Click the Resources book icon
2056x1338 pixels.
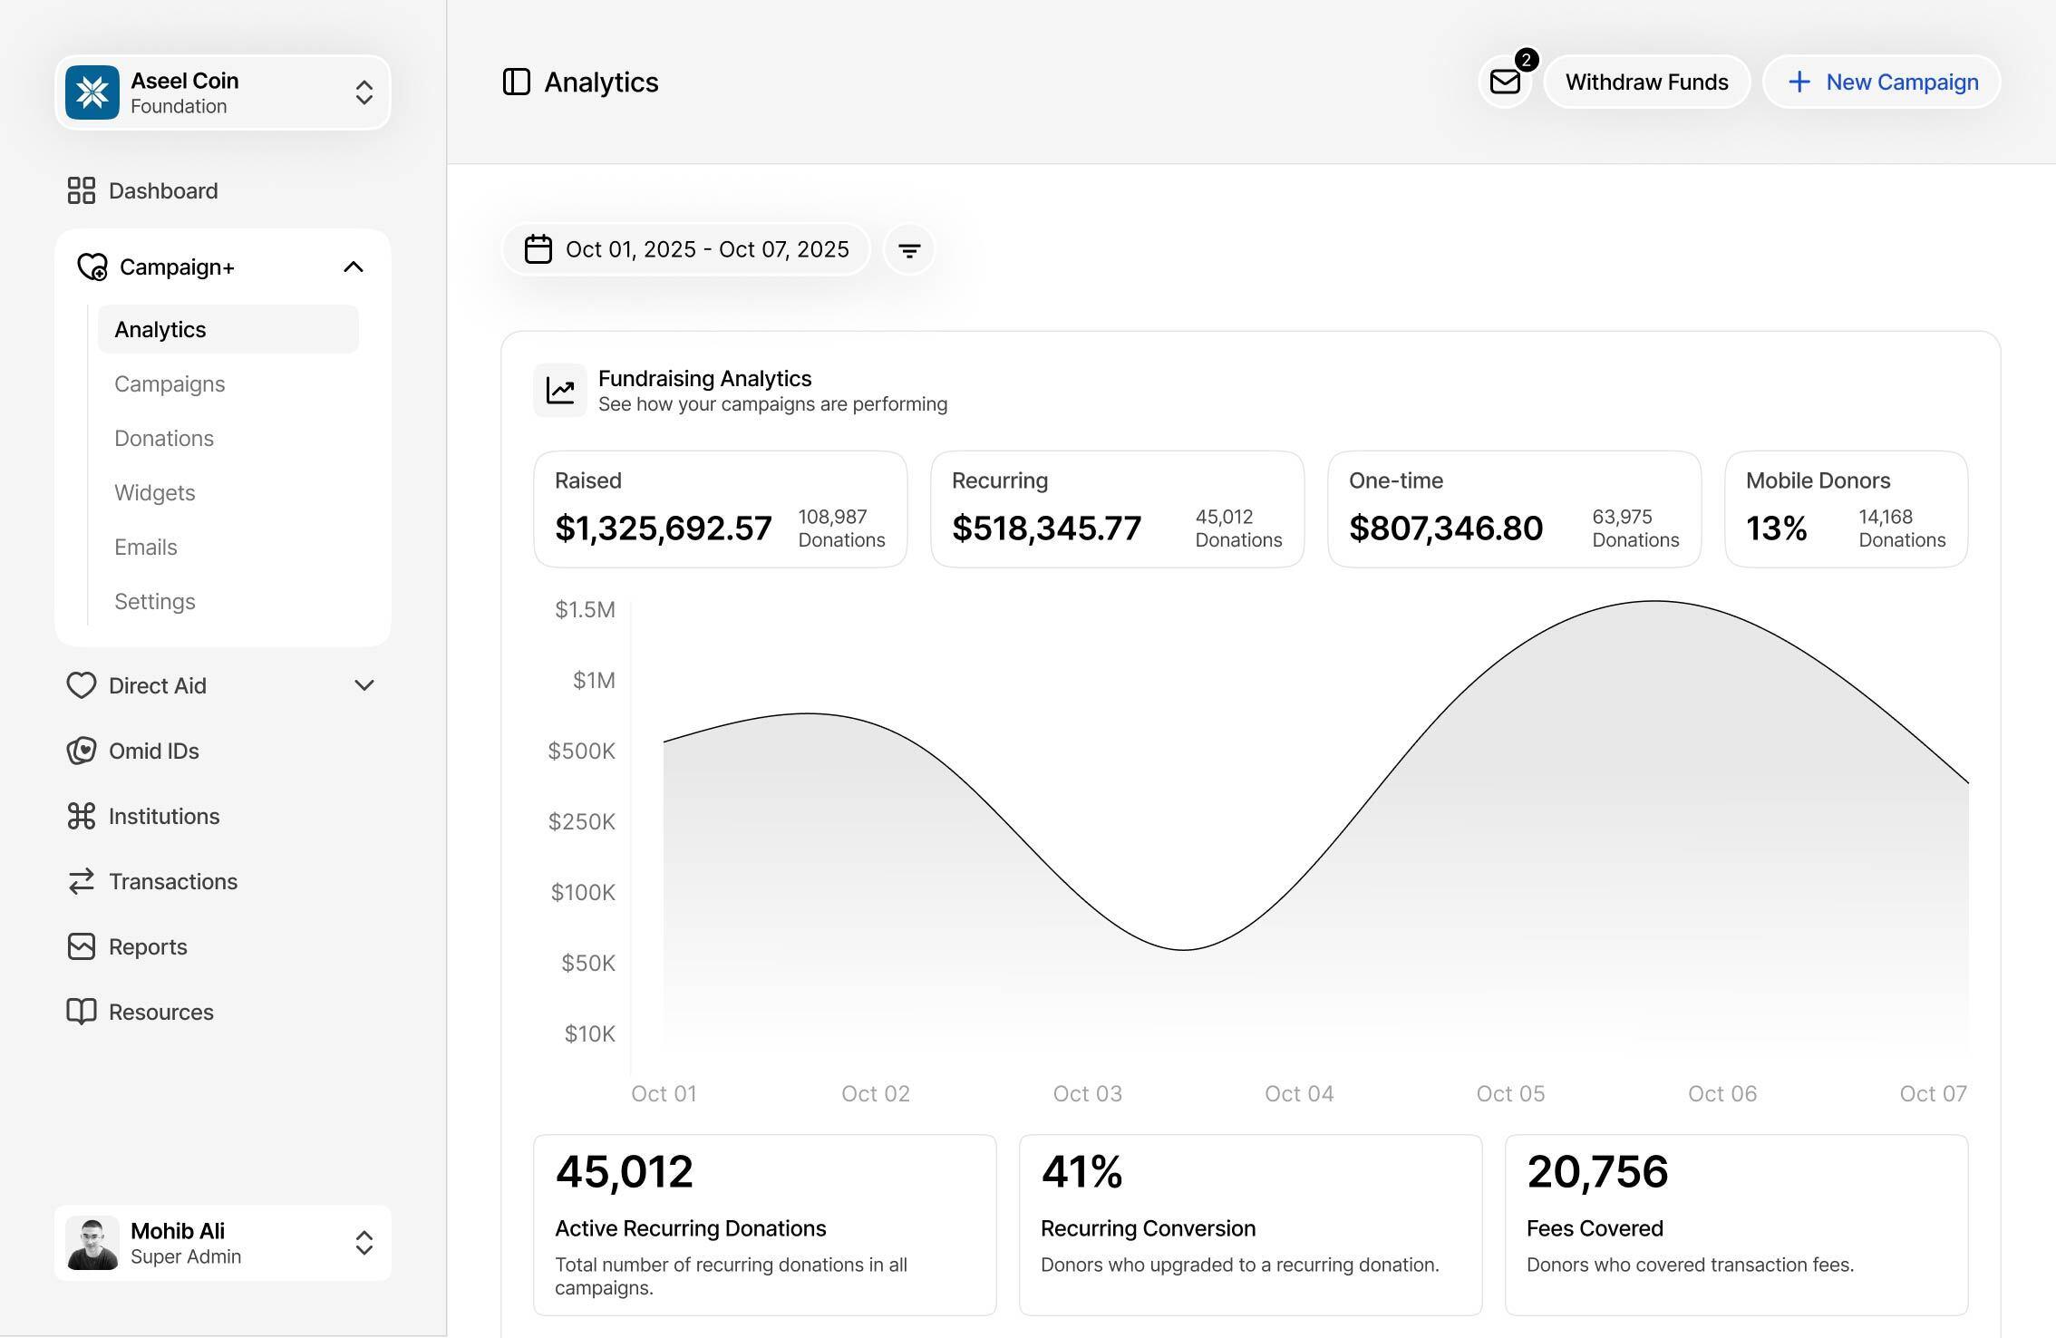click(82, 1012)
